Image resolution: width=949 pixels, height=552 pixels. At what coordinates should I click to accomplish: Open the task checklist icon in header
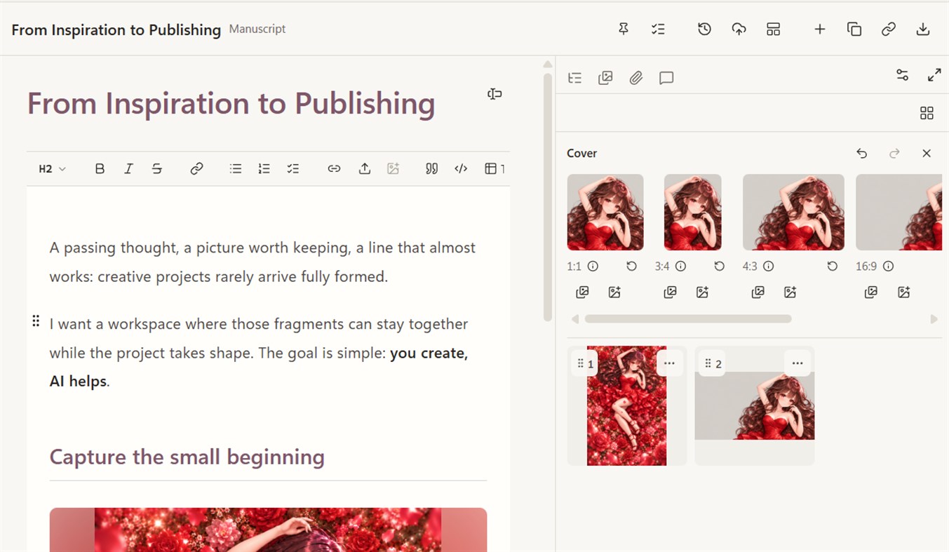pyautogui.click(x=657, y=29)
